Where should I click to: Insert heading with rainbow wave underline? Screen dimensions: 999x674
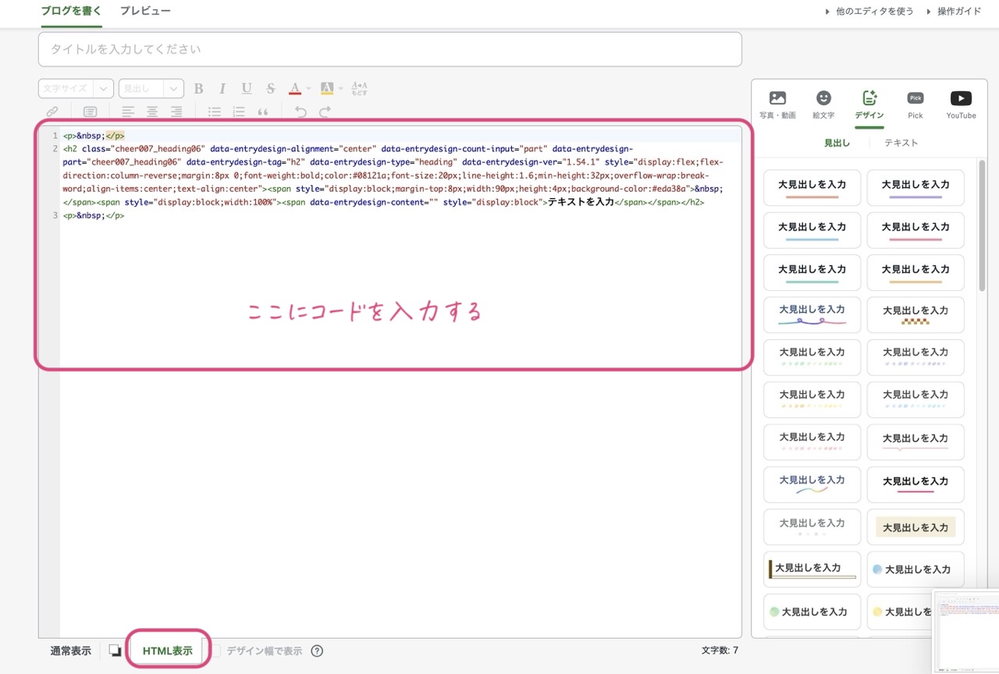pyautogui.click(x=812, y=484)
